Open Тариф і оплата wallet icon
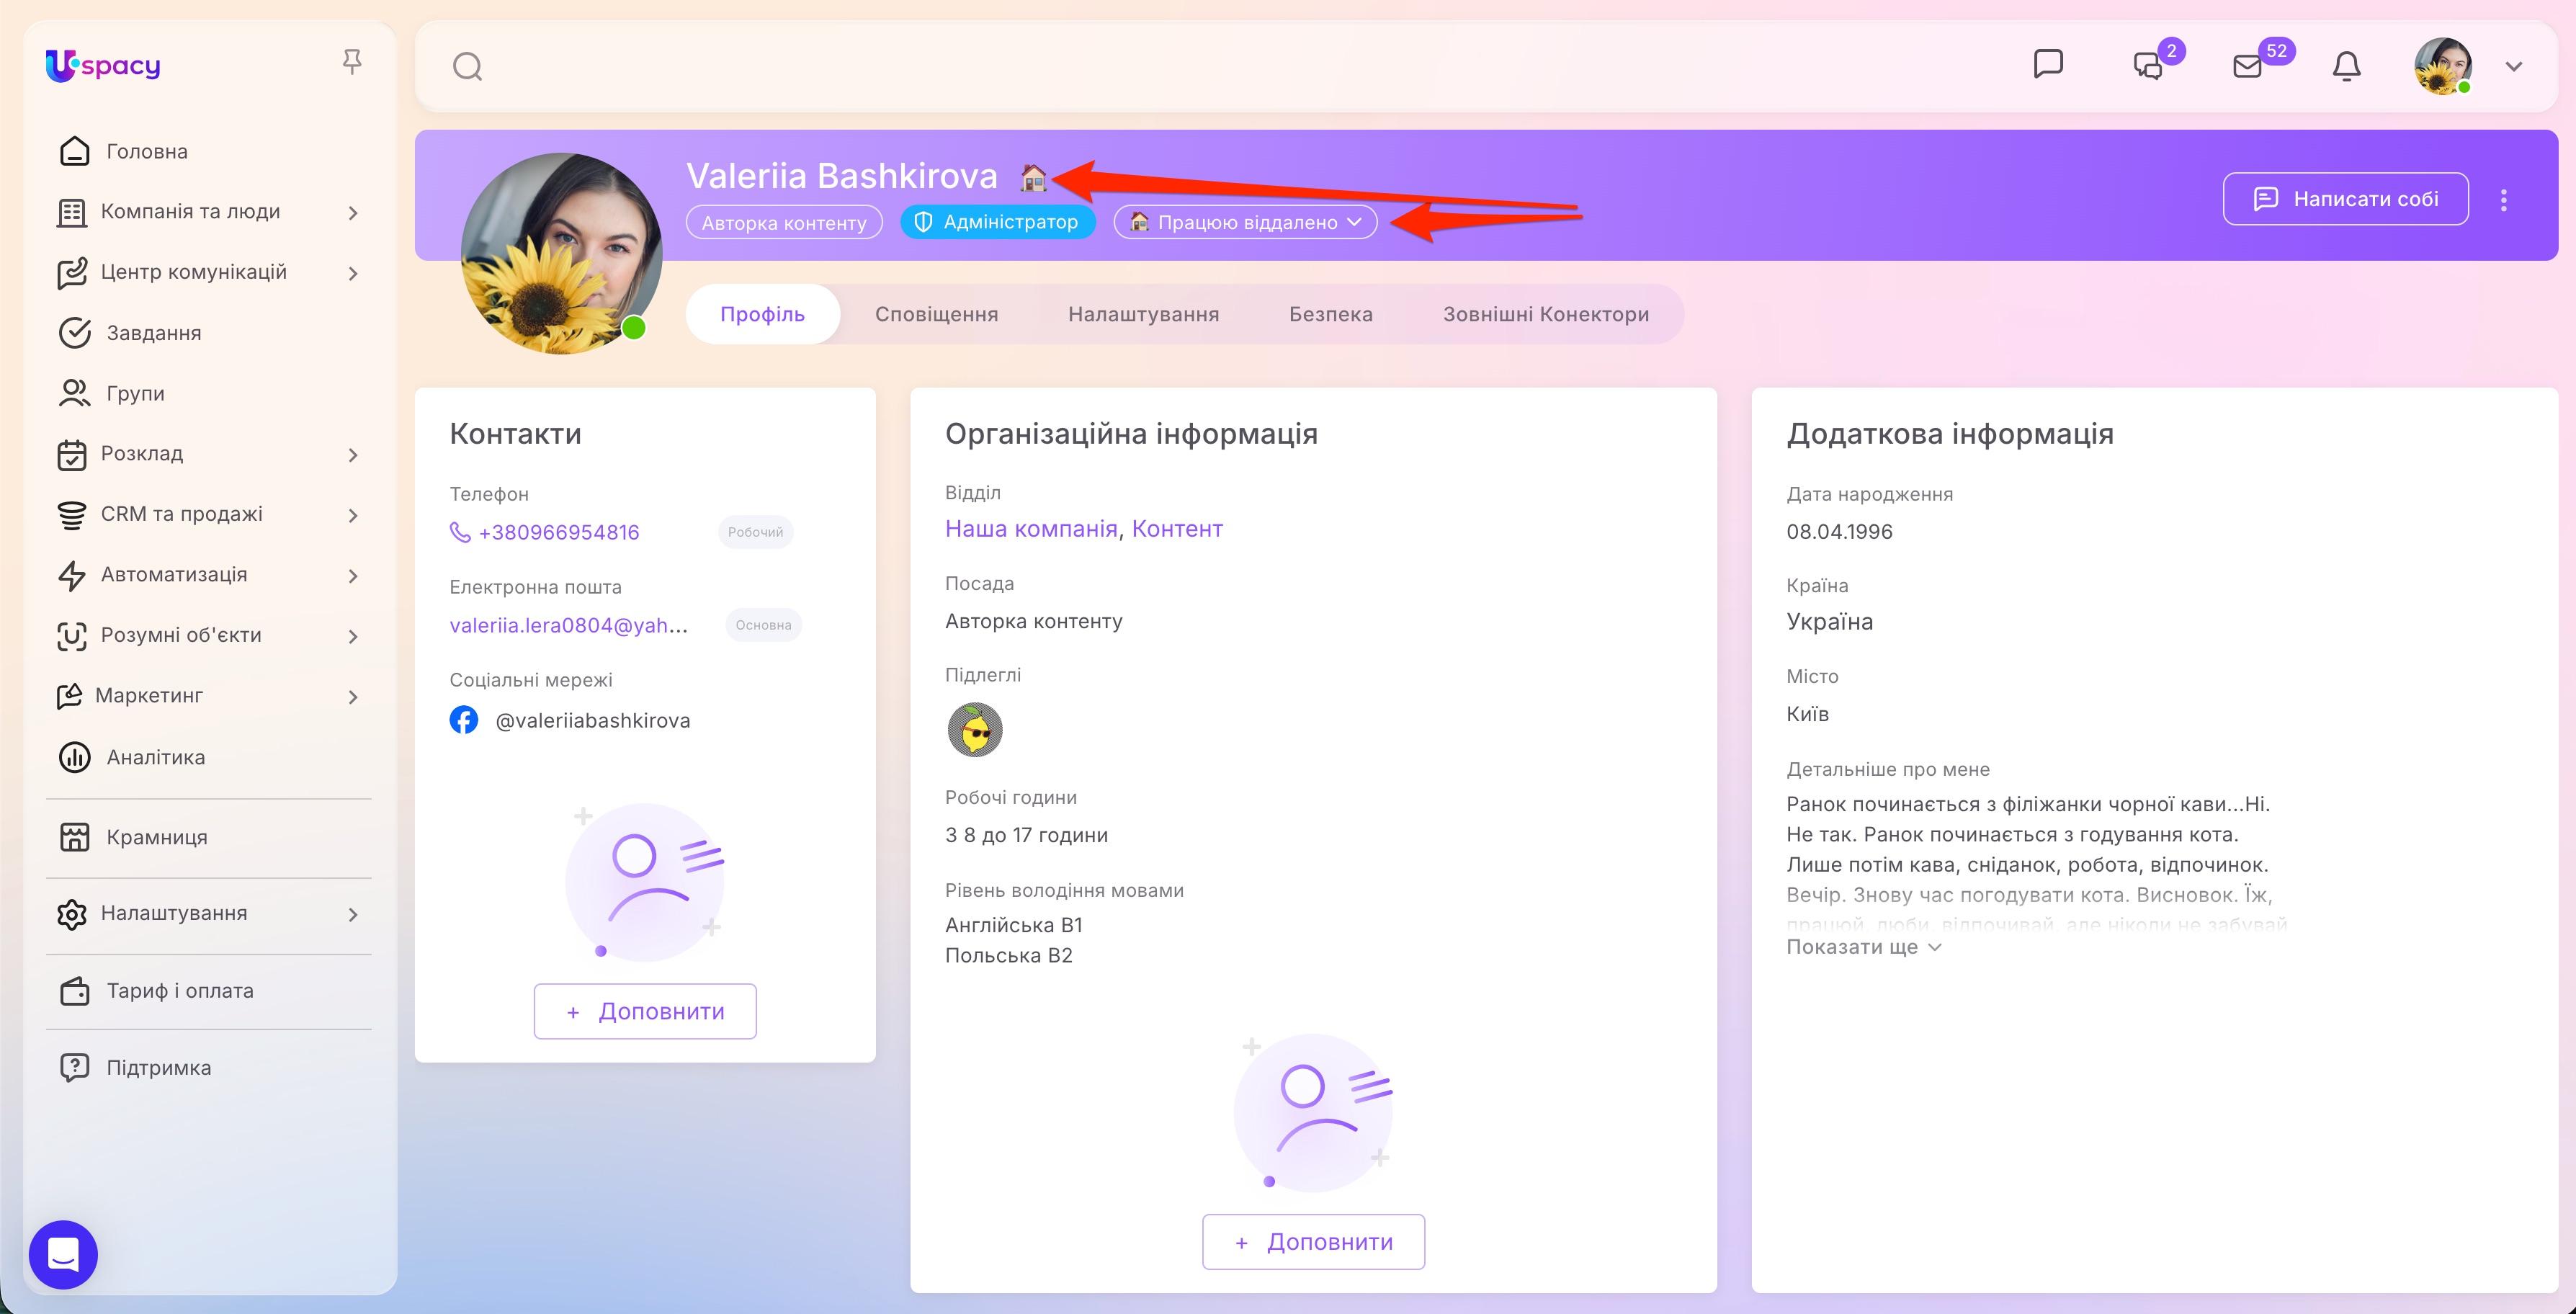Viewport: 2576px width, 1314px height. click(74, 991)
